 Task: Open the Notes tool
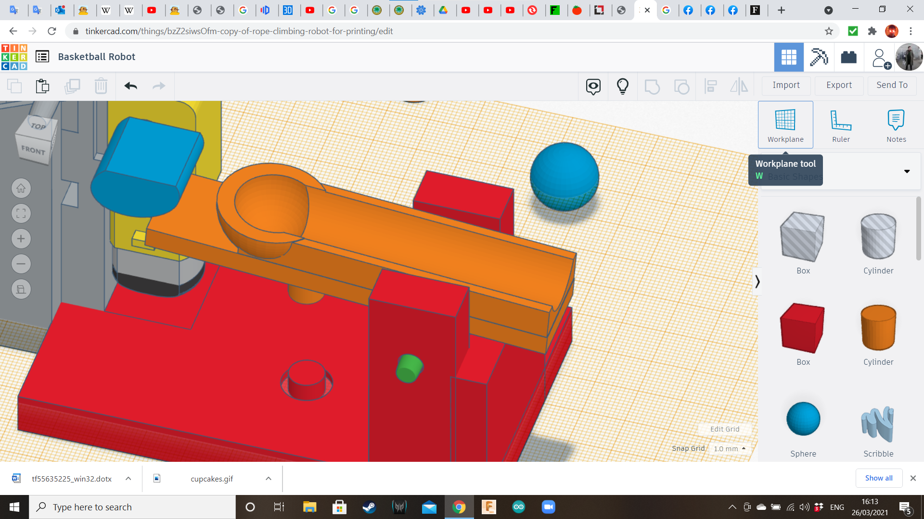tap(896, 124)
